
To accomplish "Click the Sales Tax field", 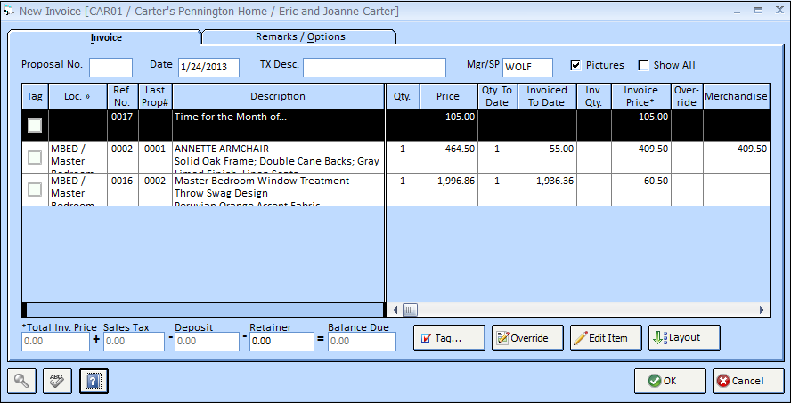I will coord(135,342).
